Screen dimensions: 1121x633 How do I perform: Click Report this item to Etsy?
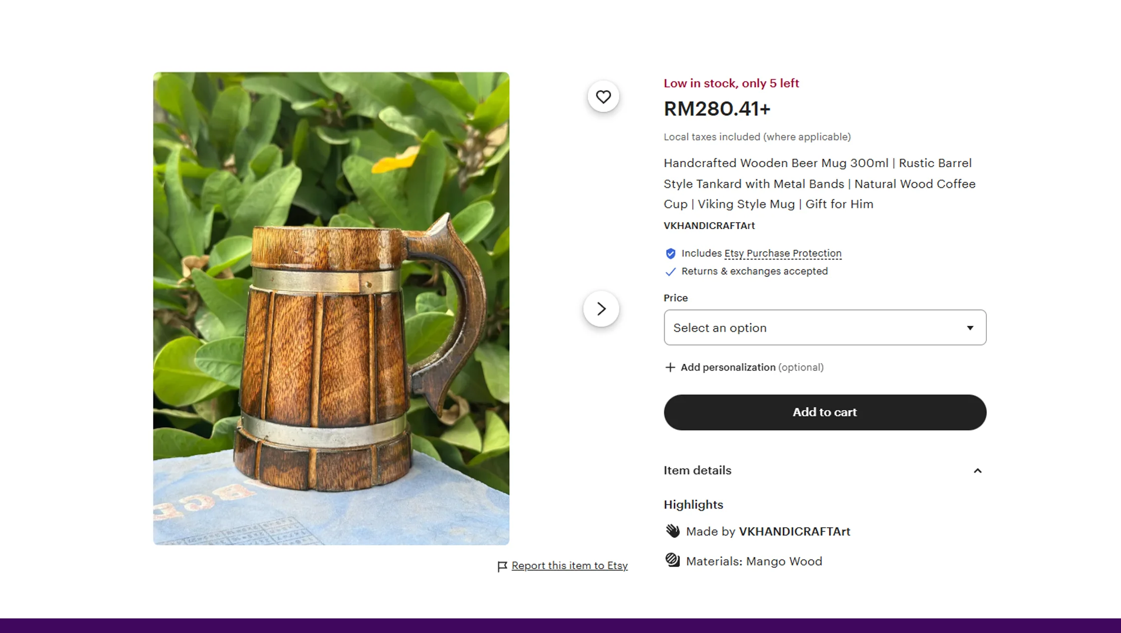click(x=569, y=566)
